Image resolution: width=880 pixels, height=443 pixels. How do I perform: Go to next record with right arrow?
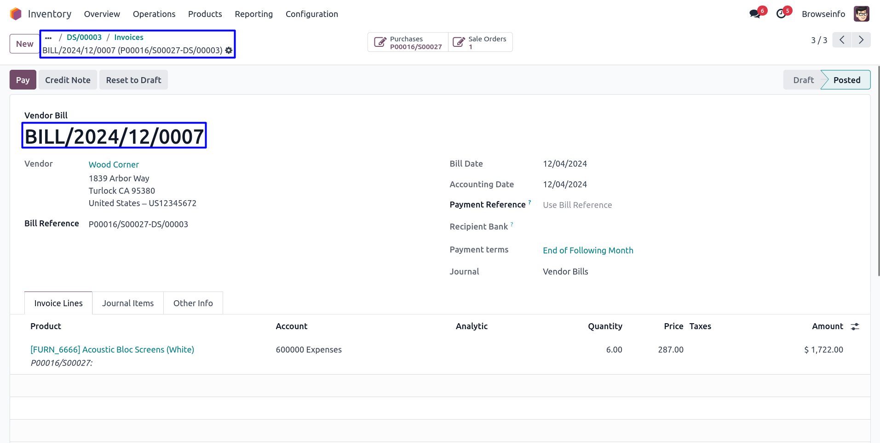coord(861,40)
